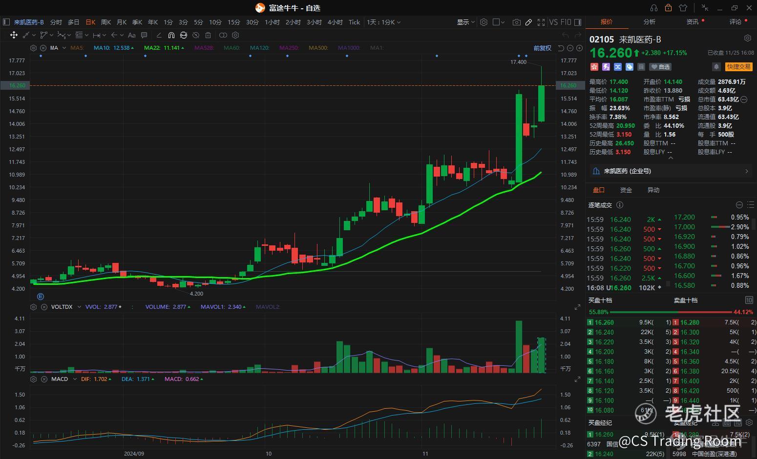Open more options for 逐笔成交
757x459 pixels.
[x=739, y=205]
